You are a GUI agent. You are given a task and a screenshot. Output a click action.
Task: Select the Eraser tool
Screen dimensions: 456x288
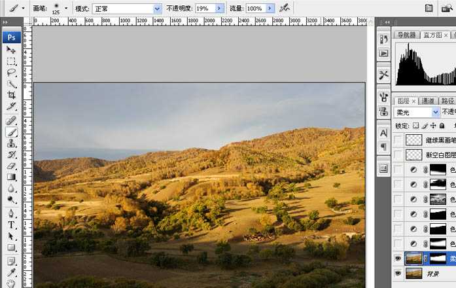[11, 166]
